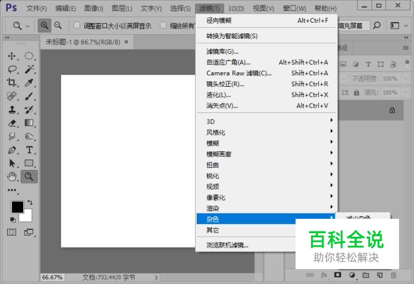Create new fill or adjustment layer
The height and width of the screenshot is (284, 414).
(x=352, y=275)
